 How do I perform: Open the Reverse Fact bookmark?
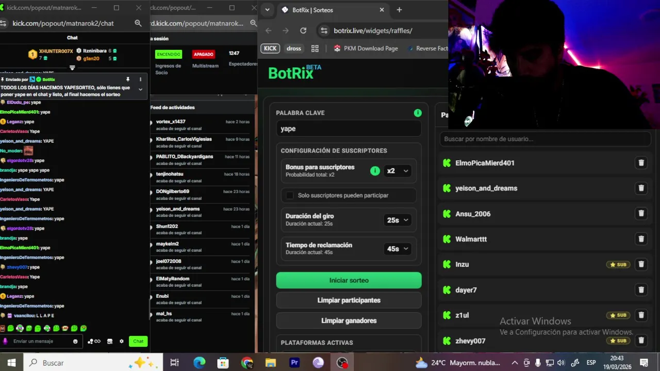[x=427, y=48]
